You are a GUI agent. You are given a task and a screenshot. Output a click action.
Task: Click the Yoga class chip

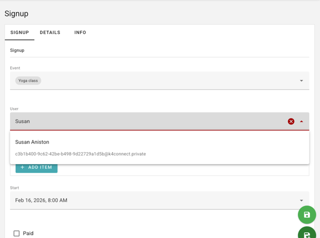[28, 81]
